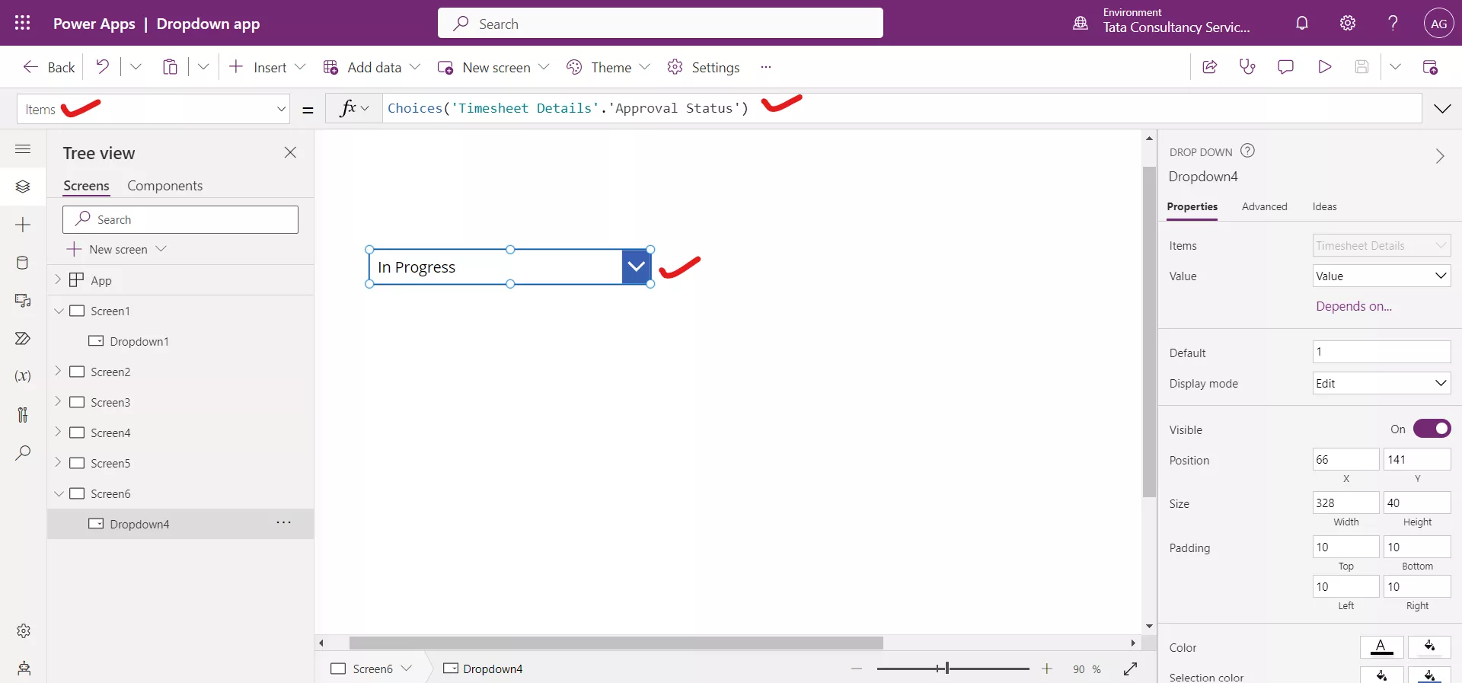Open notifications bell icon

click(x=1302, y=23)
